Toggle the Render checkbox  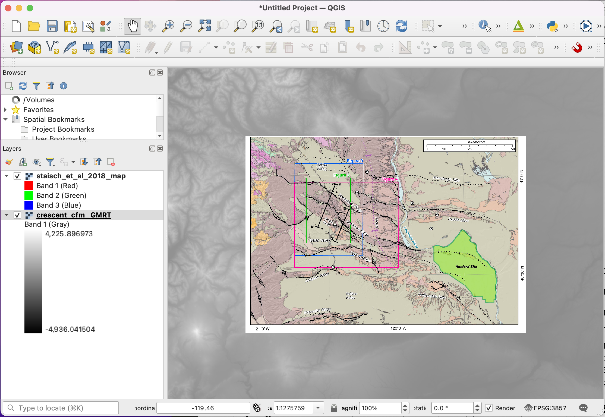pyautogui.click(x=489, y=408)
